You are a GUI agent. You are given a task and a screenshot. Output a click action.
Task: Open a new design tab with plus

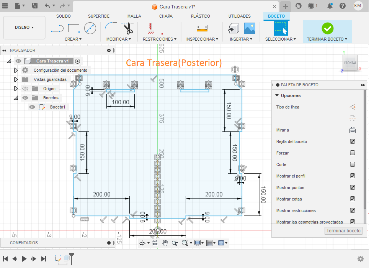coord(286,6)
